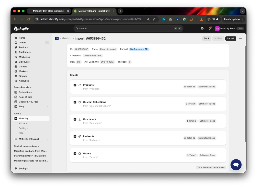The image size is (257, 187).
Task: Open All Jobs in the Matrixify menu
Action: click(23, 123)
